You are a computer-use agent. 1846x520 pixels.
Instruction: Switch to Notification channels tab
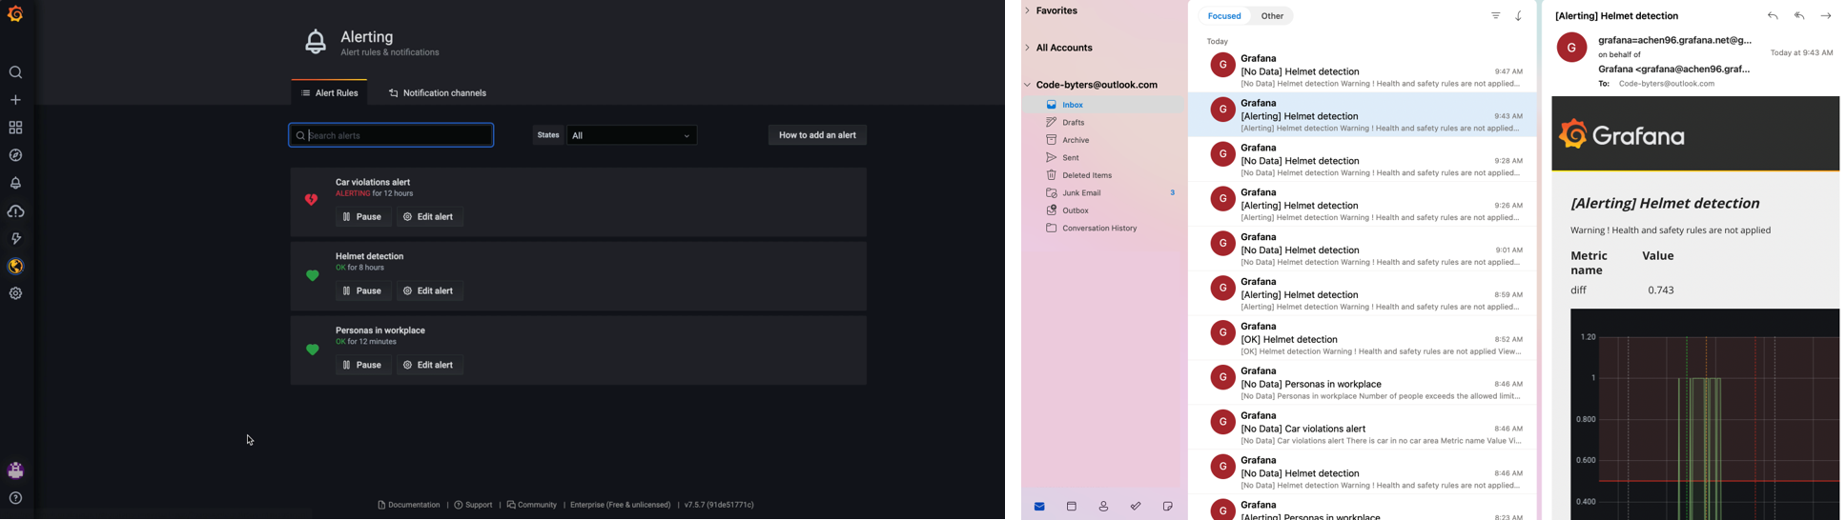click(438, 93)
